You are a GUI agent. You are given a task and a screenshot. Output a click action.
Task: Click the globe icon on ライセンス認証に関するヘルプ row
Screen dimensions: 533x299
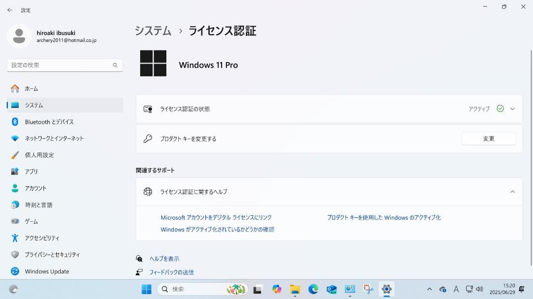click(147, 192)
